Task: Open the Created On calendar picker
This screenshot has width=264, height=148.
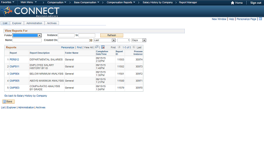Action: 91,40
